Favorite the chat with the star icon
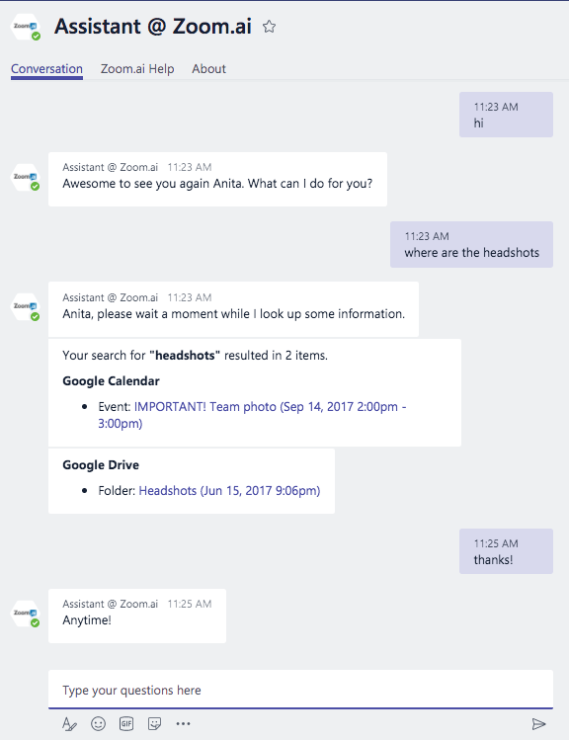Image resolution: width=569 pixels, height=740 pixels. click(269, 27)
